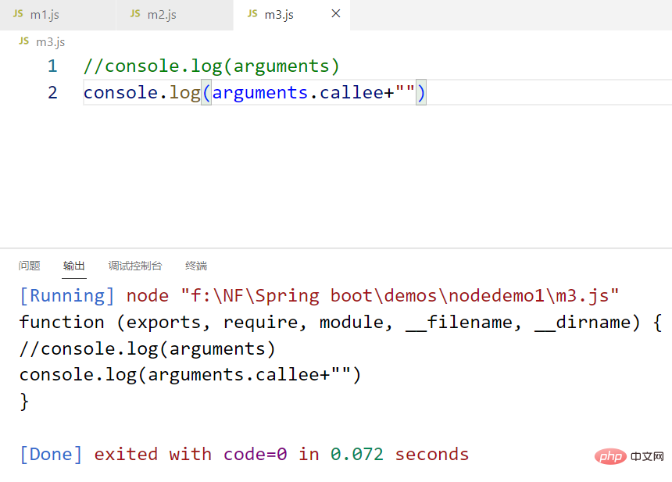This screenshot has width=672, height=482.
Task: Click the JS icon on the m2.js tab
Action: [x=135, y=14]
